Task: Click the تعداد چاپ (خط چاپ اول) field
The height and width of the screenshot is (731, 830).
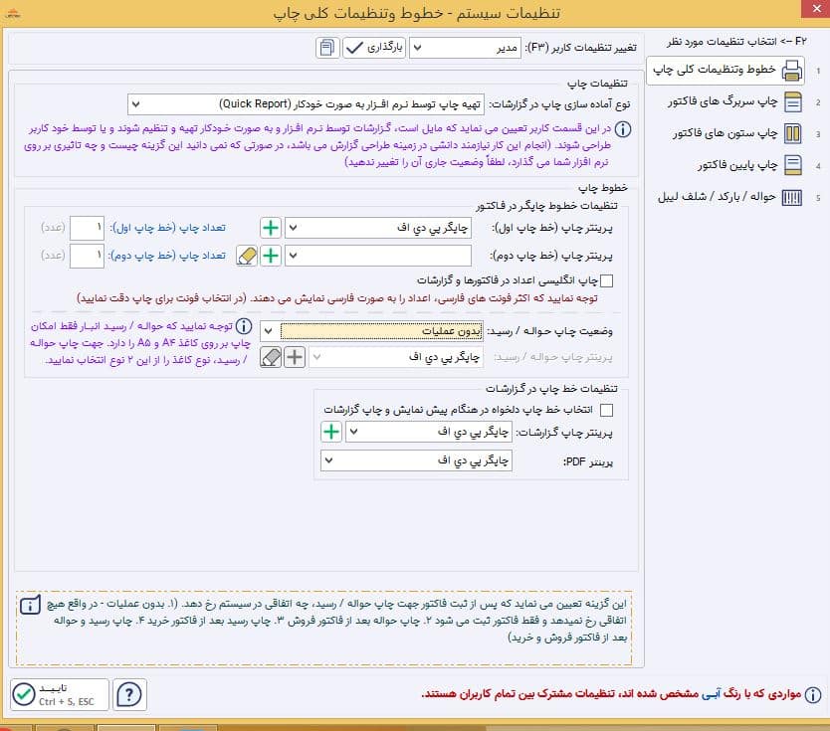Action: 87,228
